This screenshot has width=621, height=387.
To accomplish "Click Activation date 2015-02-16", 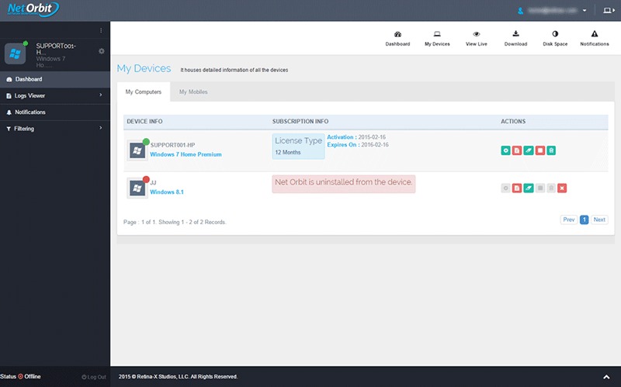I will click(372, 137).
